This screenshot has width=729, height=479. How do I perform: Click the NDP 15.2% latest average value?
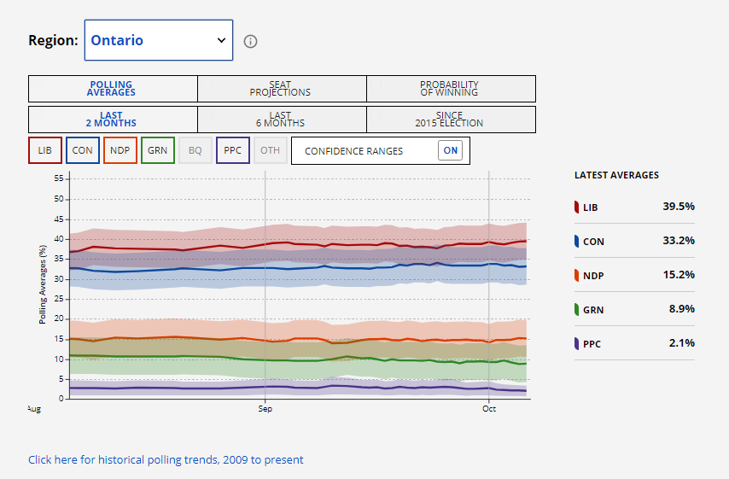coord(679,275)
